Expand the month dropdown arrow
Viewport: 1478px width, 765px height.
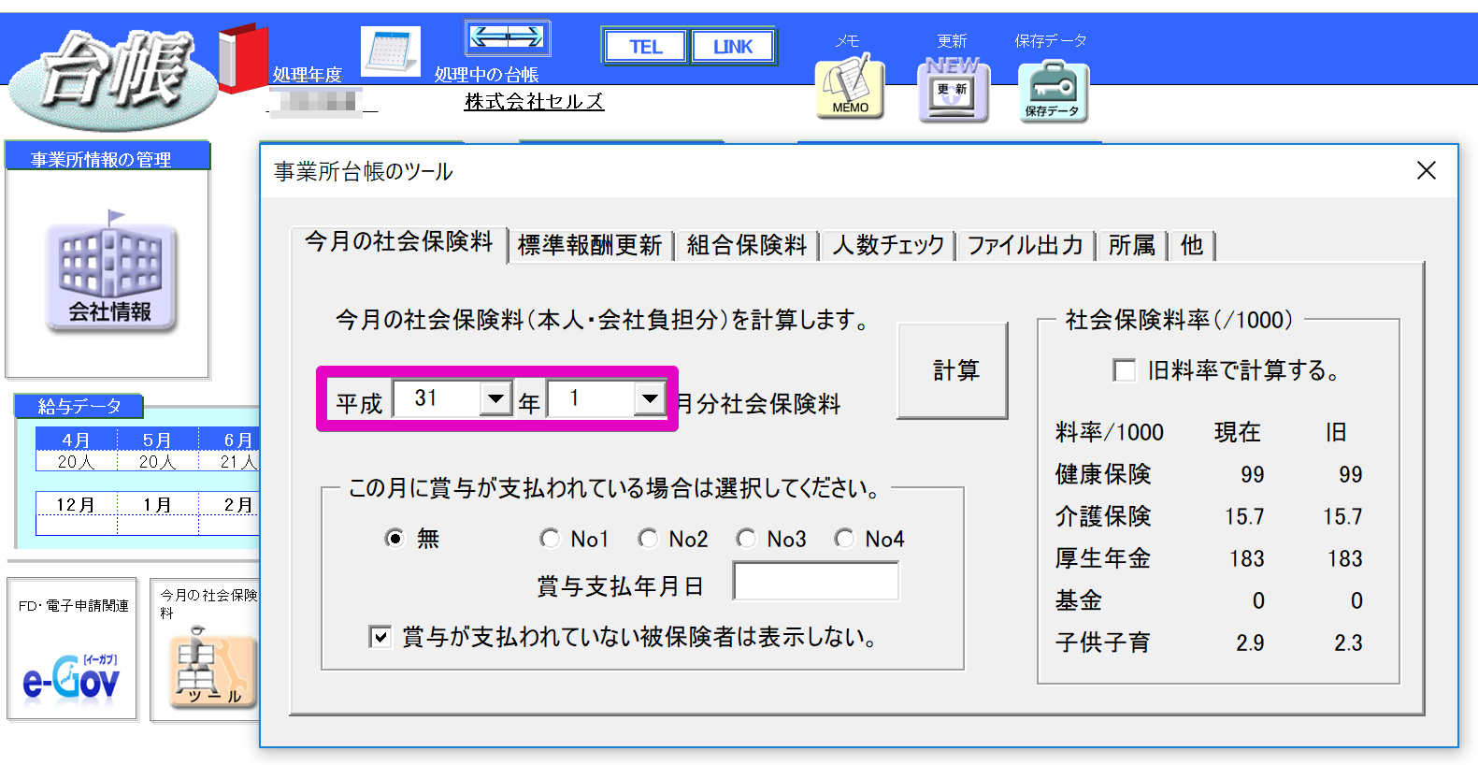(650, 398)
